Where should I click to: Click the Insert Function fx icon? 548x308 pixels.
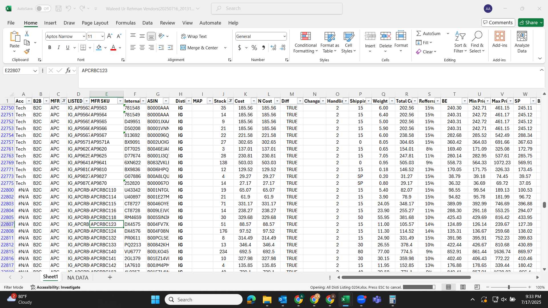68,70
